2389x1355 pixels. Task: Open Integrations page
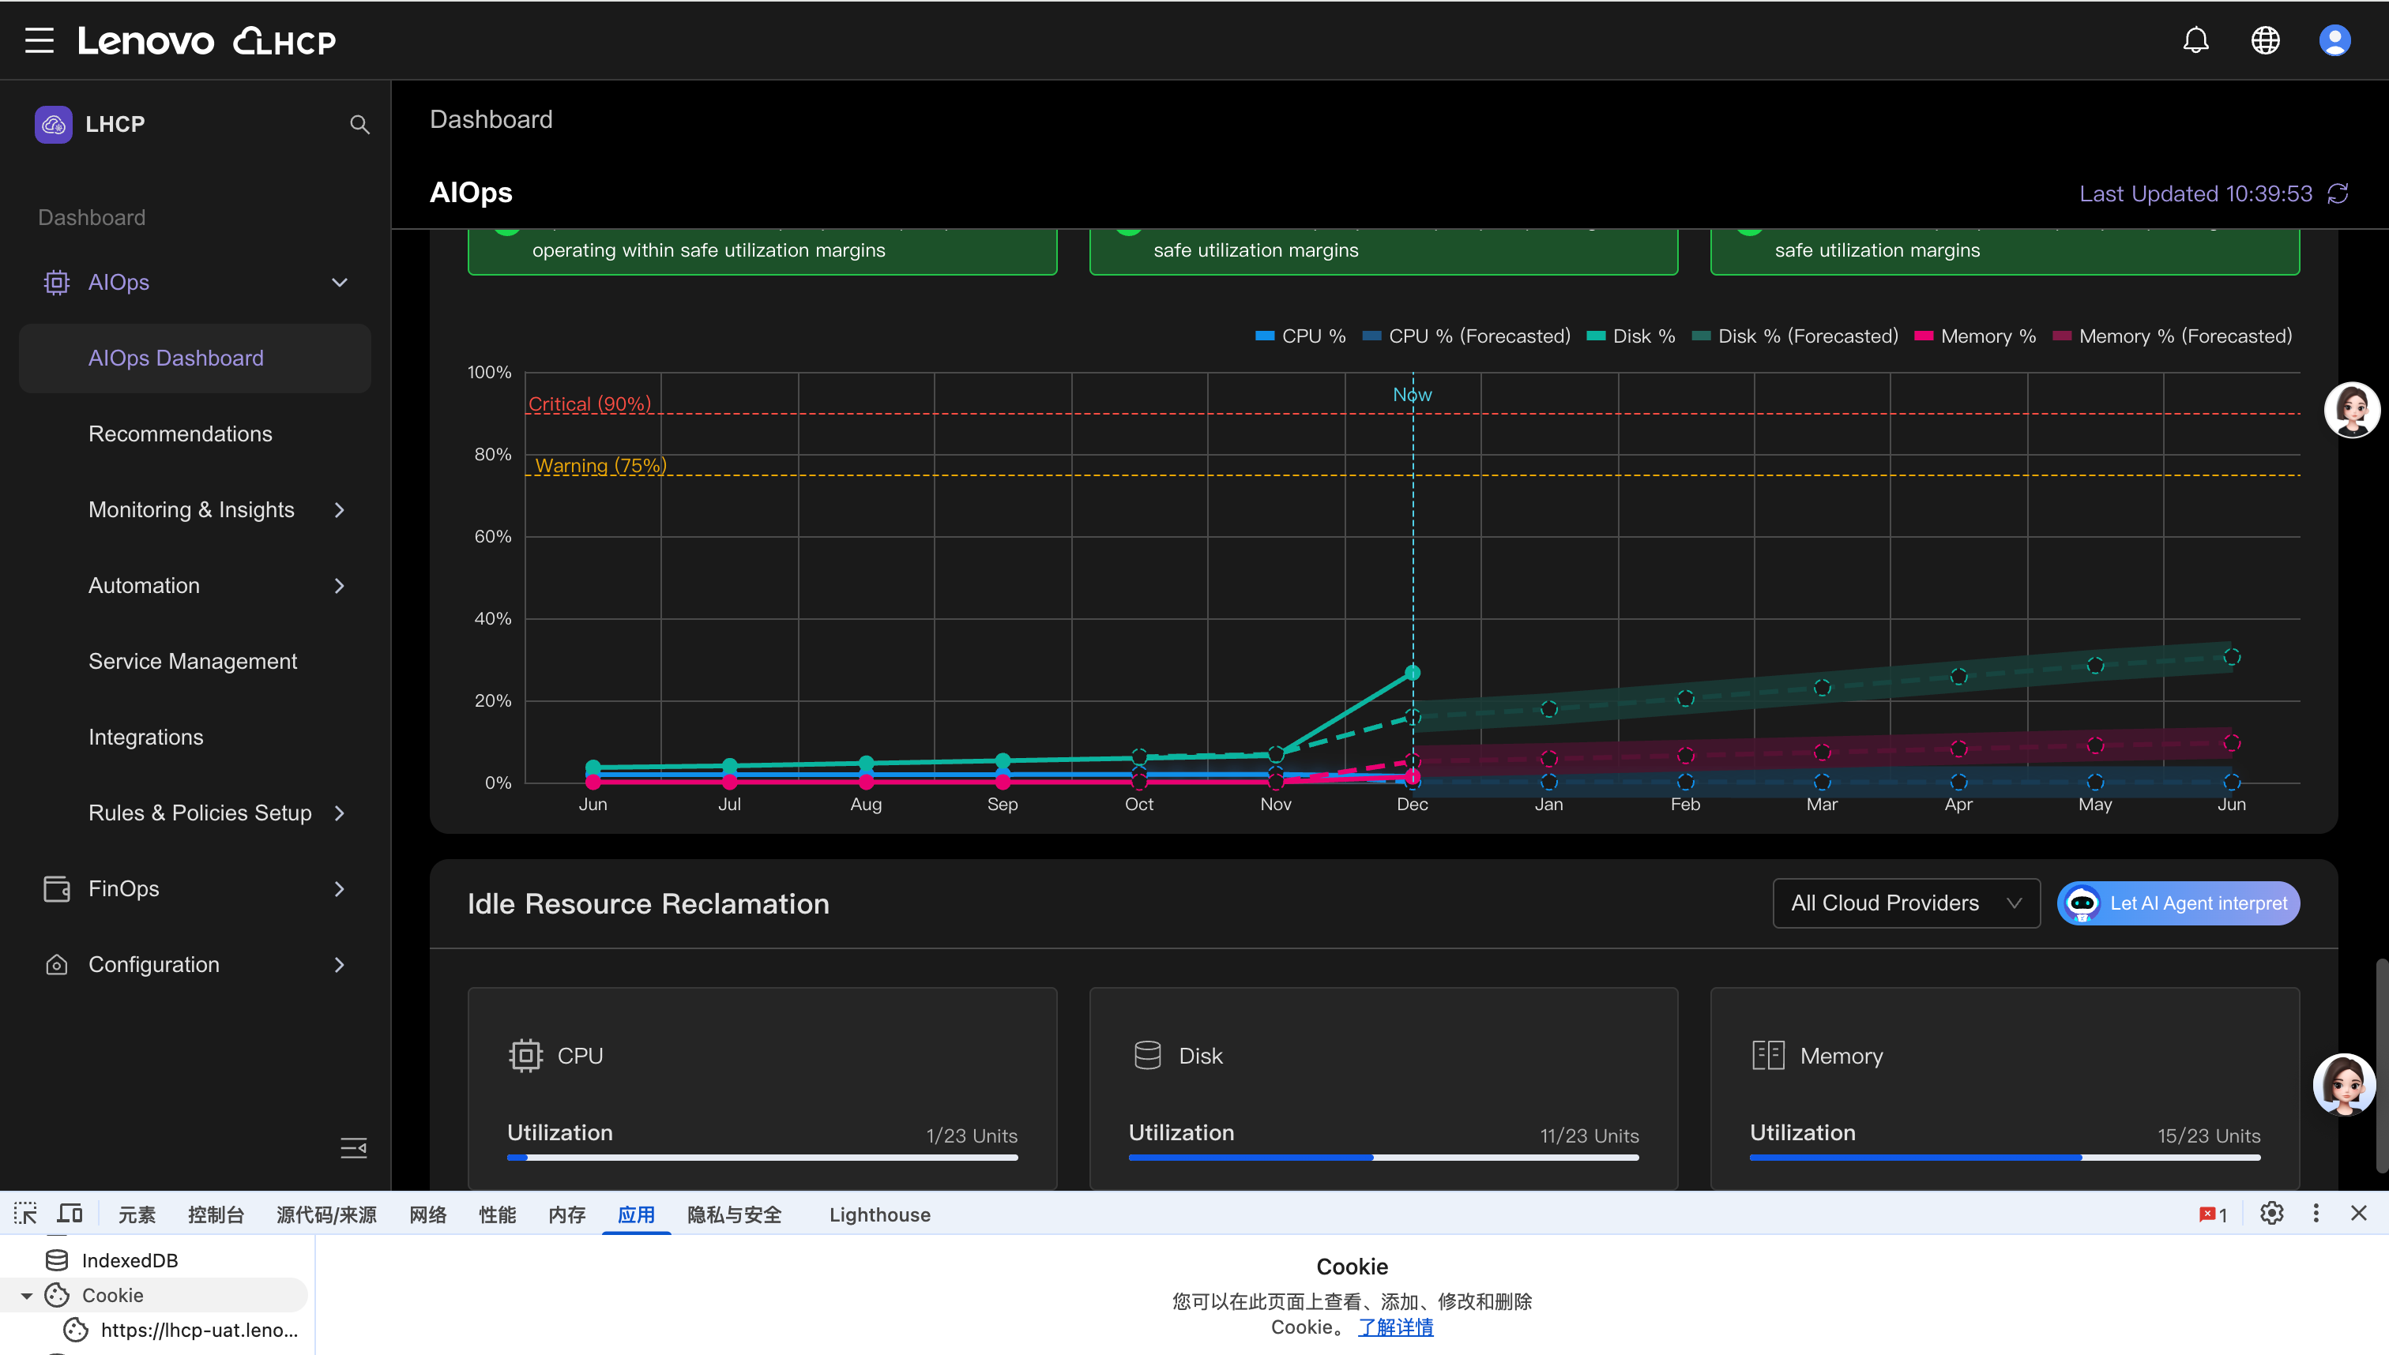[145, 737]
